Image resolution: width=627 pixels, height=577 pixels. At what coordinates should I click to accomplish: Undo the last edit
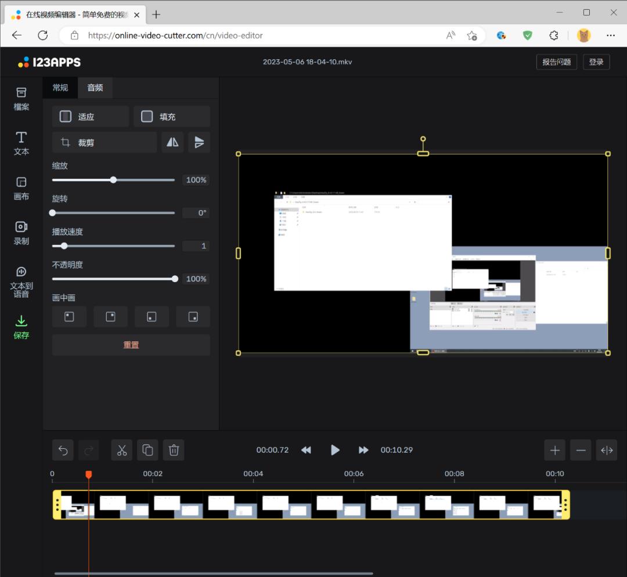[63, 450]
